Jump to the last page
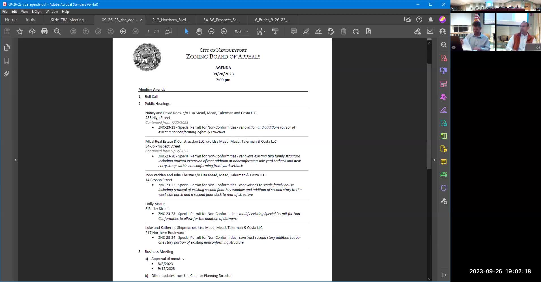Image resolution: width=541 pixels, height=282 pixels. tap(111, 31)
